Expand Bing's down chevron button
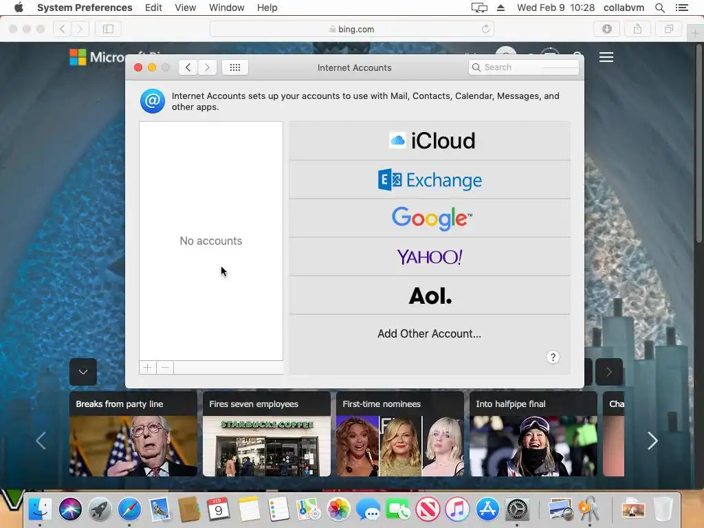Image resolution: width=704 pixels, height=528 pixels. (x=83, y=372)
